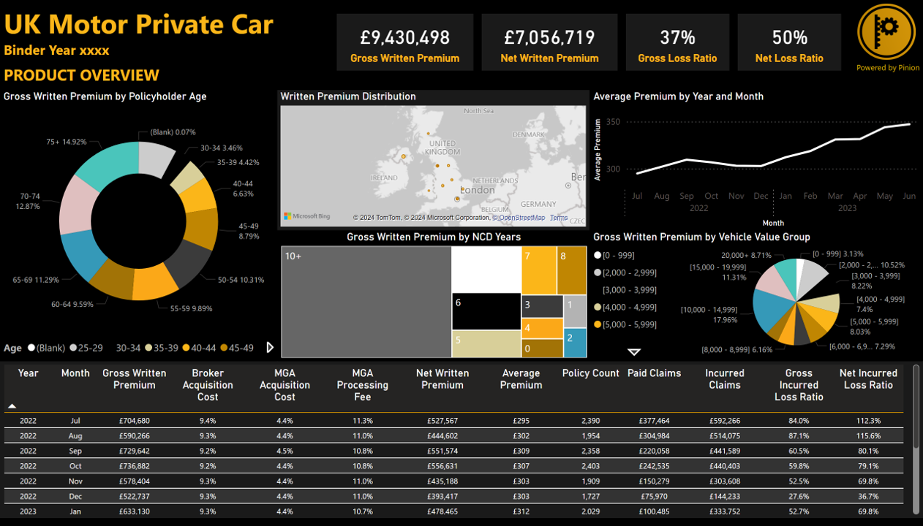
Task: Open the map Terms link
Action: pos(558,218)
